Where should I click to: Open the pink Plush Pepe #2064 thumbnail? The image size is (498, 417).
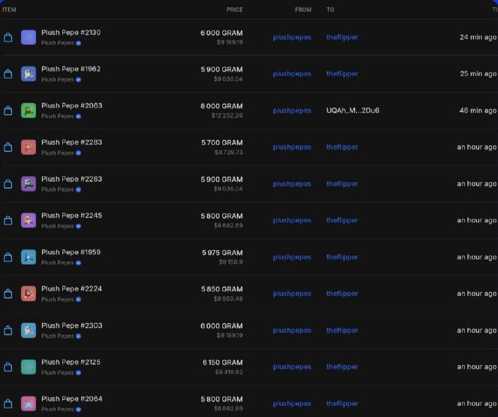(x=29, y=403)
